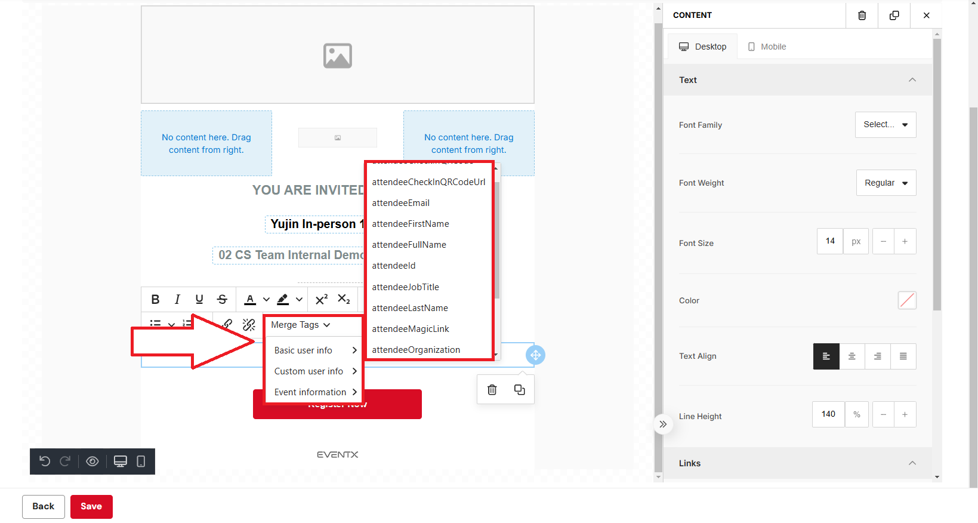Click the undo icon in bottom toolbar
This screenshot has height=523, width=978.
(45, 461)
